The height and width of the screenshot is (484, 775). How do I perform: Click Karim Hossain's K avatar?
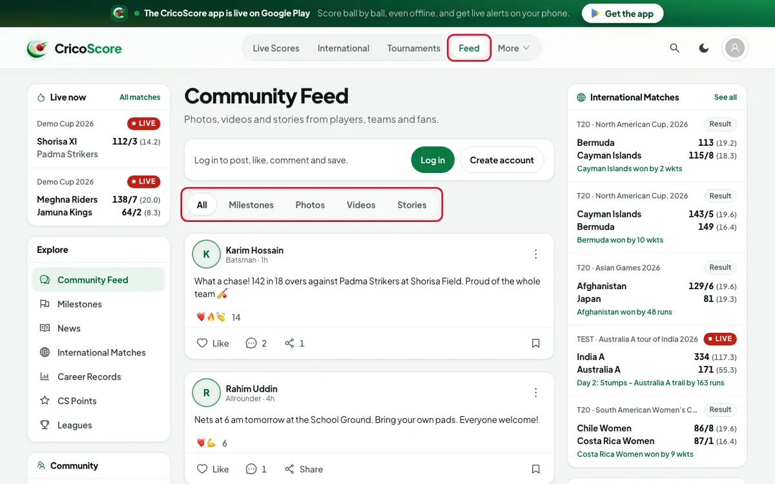[x=207, y=254]
